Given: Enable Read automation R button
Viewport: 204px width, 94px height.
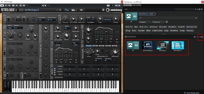Looking at the screenshot, I should pos(6,5).
